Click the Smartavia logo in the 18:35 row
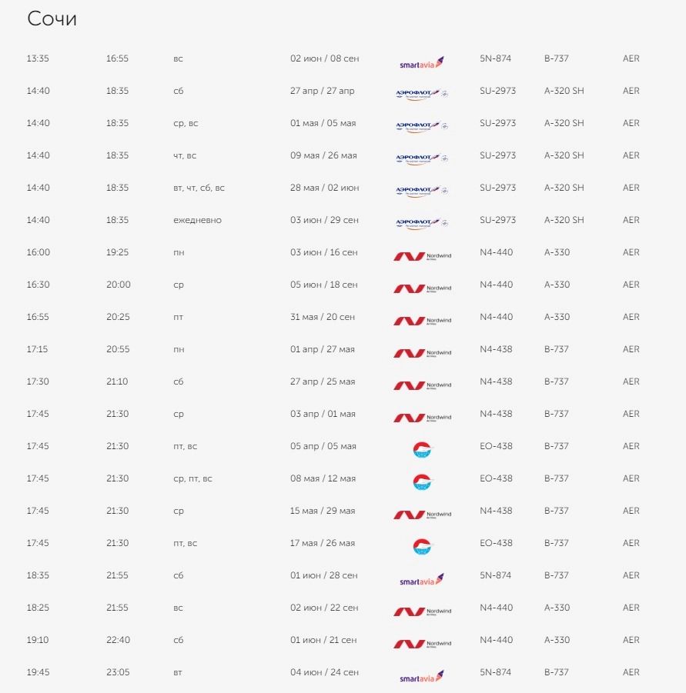Image resolution: width=686 pixels, height=693 pixels. click(422, 578)
